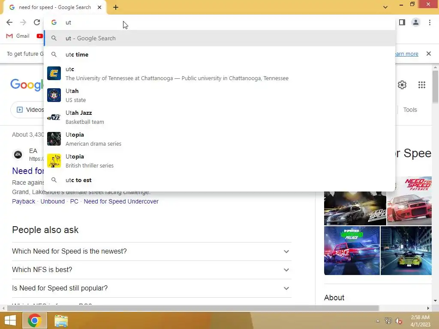This screenshot has height=329, width=439.
Task: Open the silver car Need for Speed image
Action: (355, 208)
